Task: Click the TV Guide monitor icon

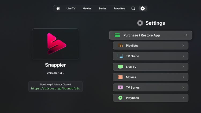Action: (120, 56)
